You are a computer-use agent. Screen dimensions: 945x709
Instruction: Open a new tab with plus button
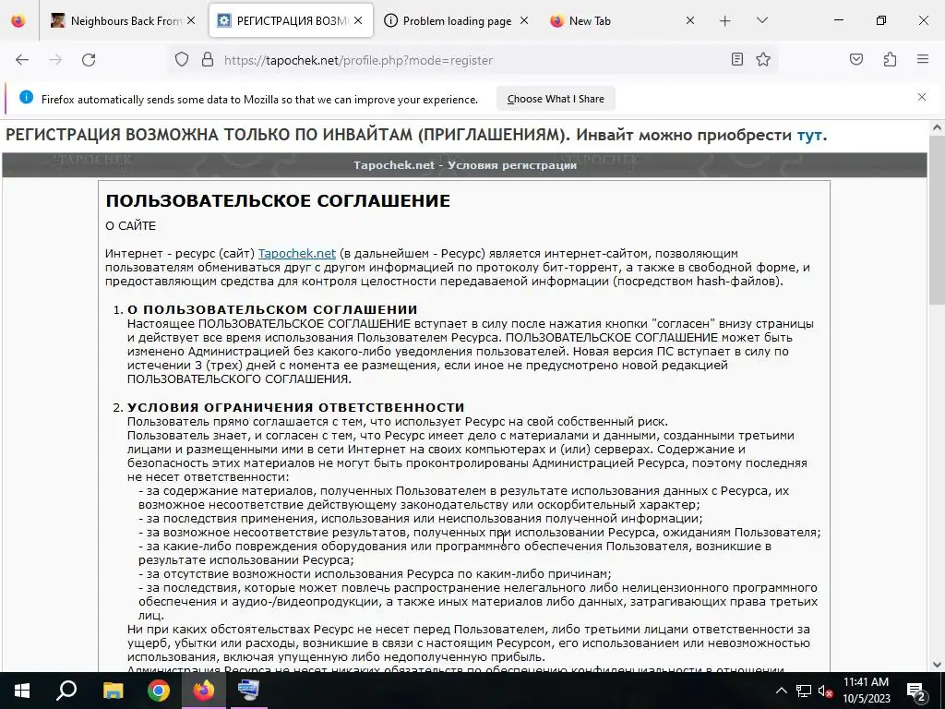(x=725, y=21)
